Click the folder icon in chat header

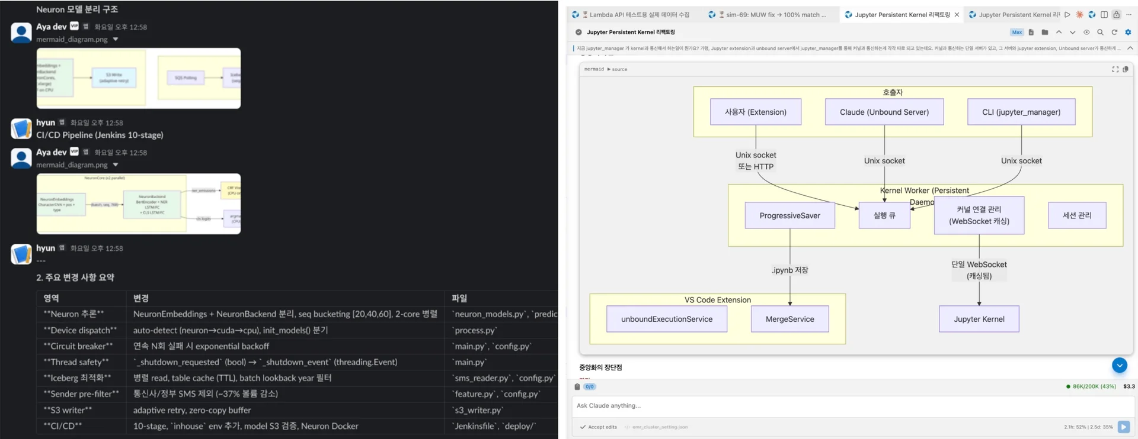[x=1045, y=33]
